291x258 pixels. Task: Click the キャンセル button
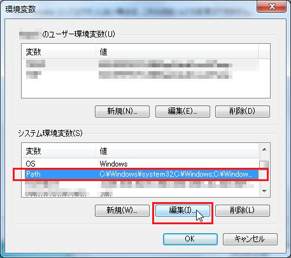coord(250,239)
